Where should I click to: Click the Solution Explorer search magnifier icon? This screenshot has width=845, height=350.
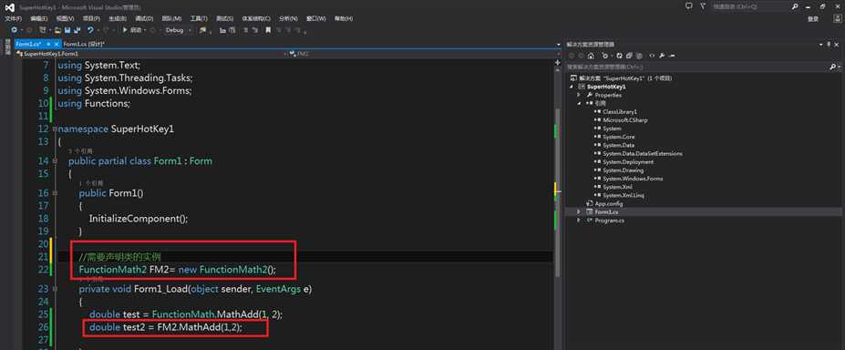[x=832, y=67]
